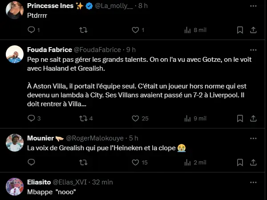View analytics of Fouda Fabrice's tweet
Screen dimensions: 267x200
[188, 118]
